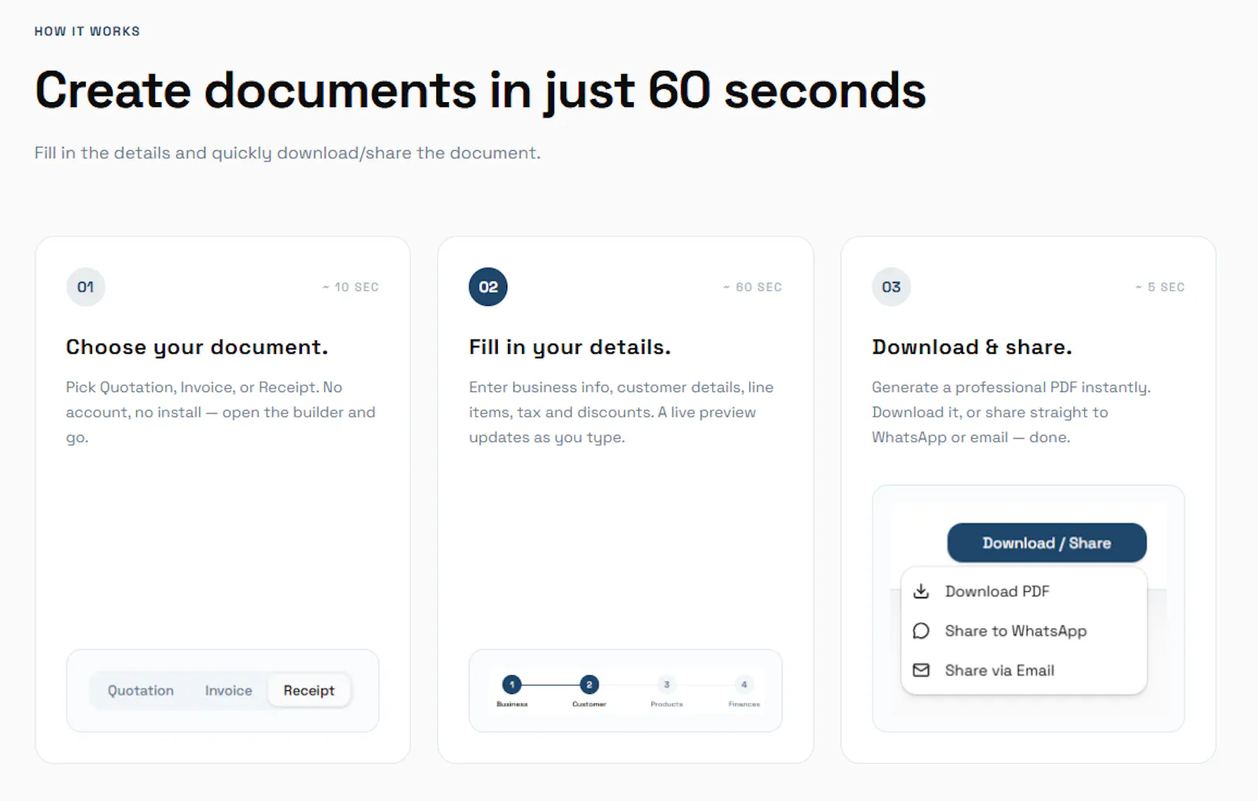
Task: Switch to the Invoice tab
Action: tap(229, 690)
